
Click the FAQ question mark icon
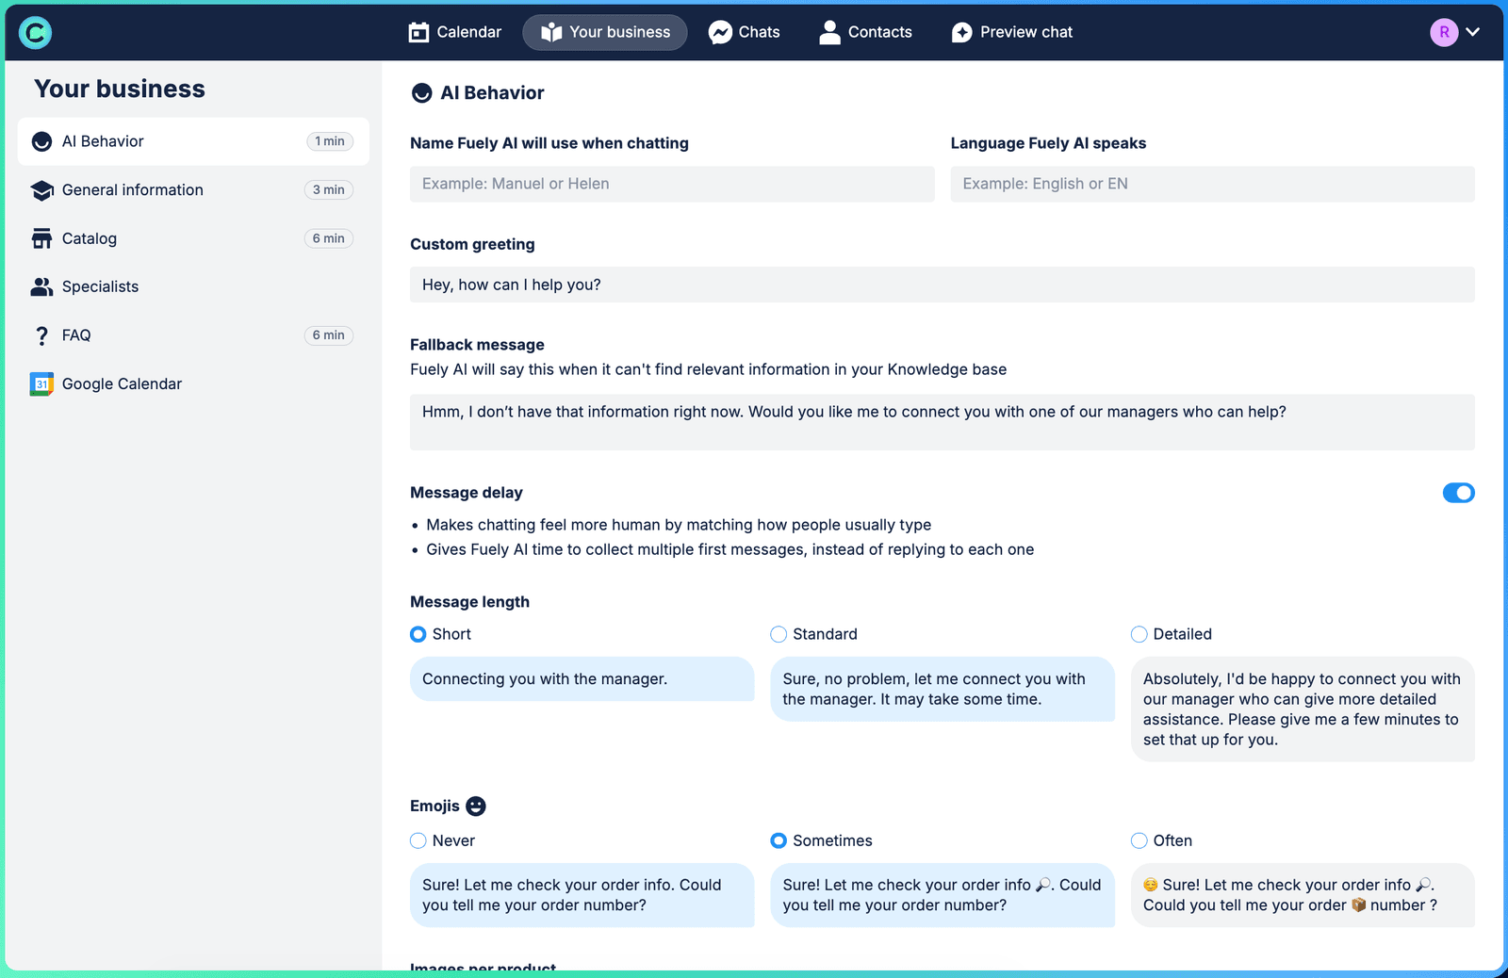[x=41, y=335]
